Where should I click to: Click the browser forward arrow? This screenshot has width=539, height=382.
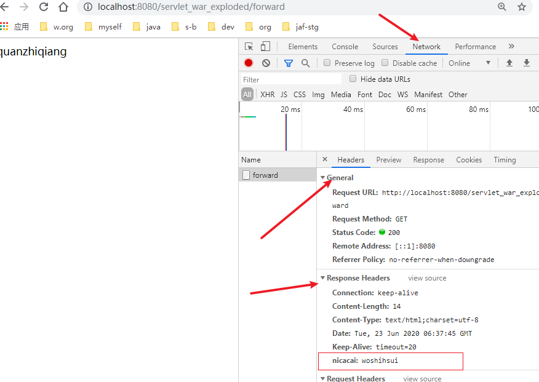click(24, 7)
